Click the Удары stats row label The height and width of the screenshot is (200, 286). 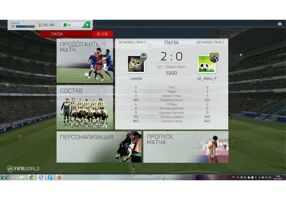[x=171, y=91]
